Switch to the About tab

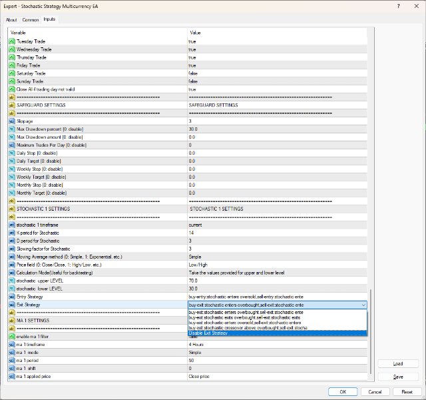point(12,20)
